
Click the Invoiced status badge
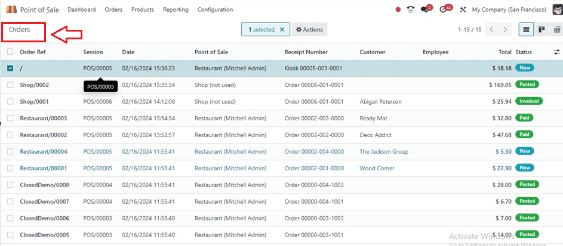click(529, 101)
